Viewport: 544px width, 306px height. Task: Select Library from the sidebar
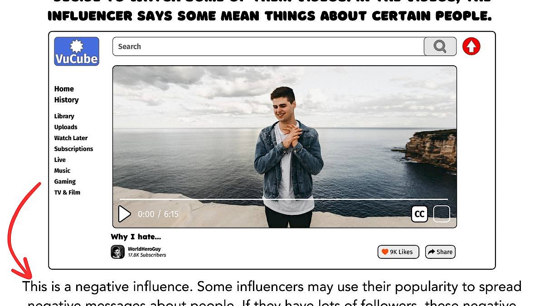(64, 116)
